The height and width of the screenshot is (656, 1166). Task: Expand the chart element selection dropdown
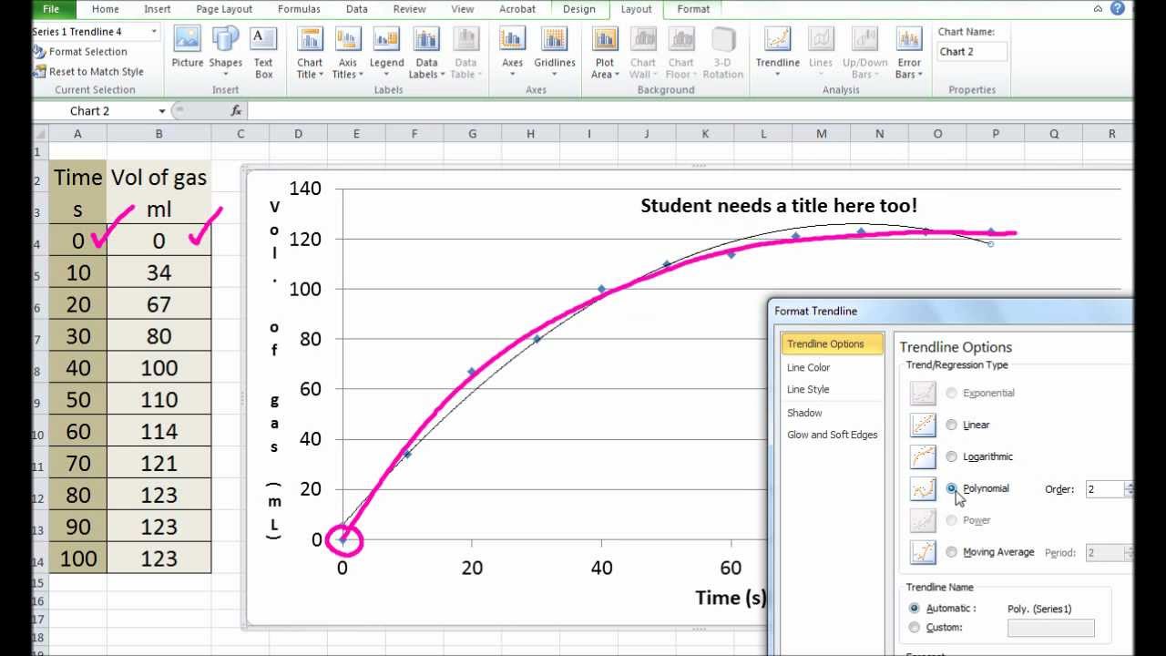(x=154, y=32)
